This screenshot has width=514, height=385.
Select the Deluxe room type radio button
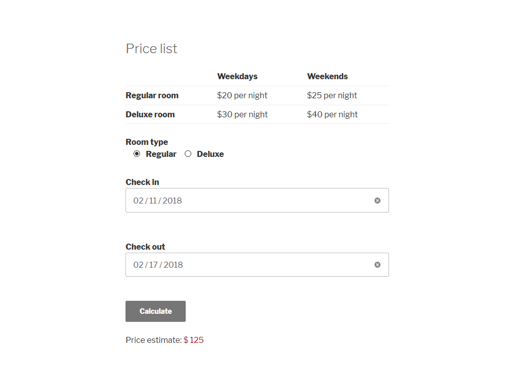pos(188,154)
